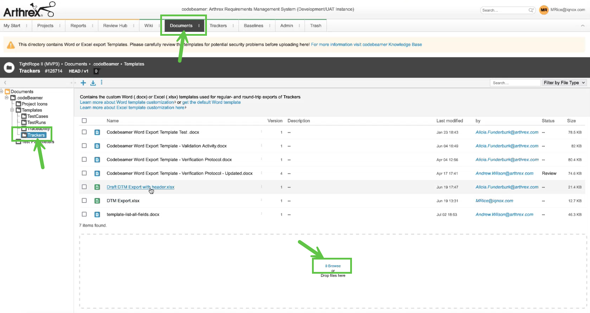Click the Browse link in the drop zone

[334, 266]
